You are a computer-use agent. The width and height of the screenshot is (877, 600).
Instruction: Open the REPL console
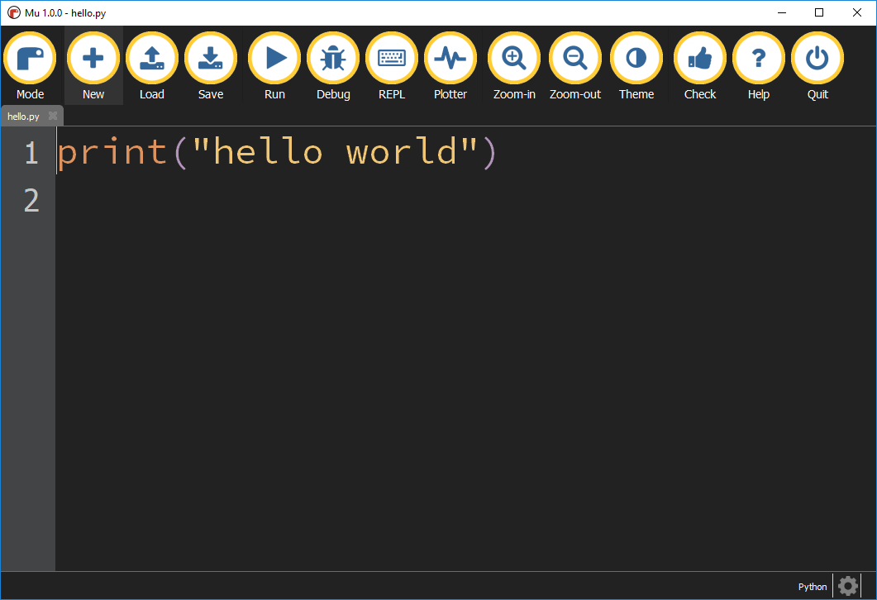point(391,57)
